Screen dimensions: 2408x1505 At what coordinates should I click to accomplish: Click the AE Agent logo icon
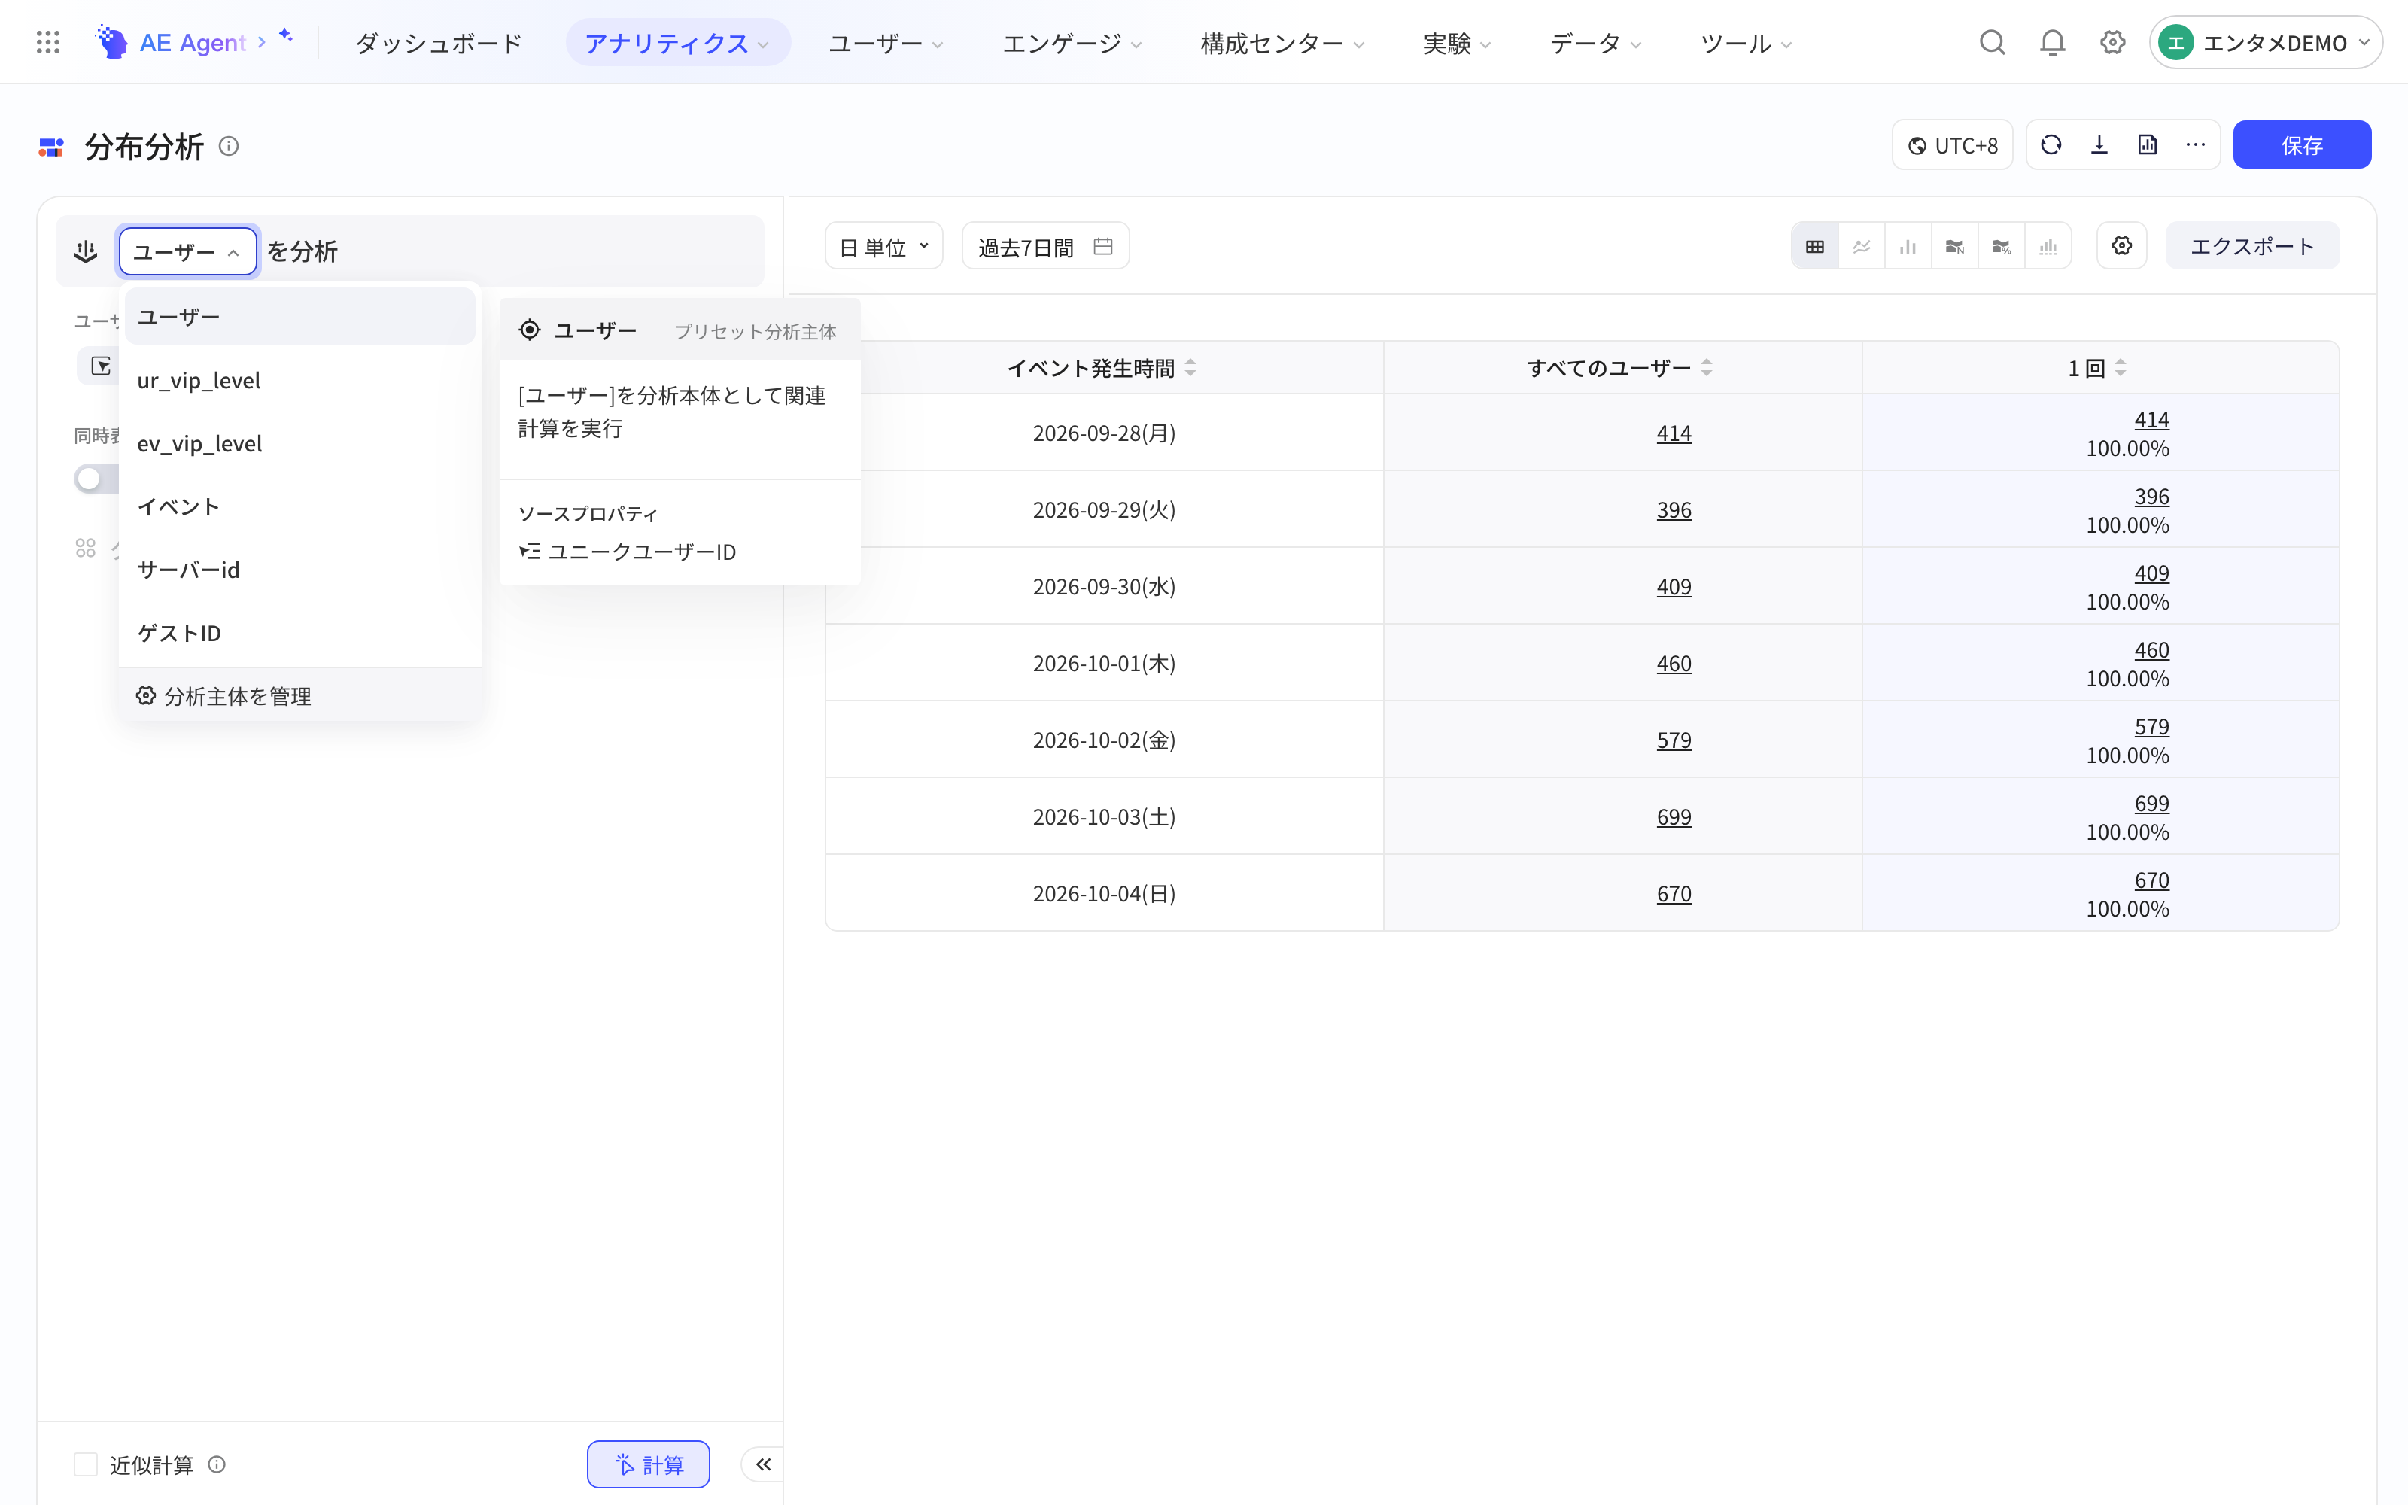click(x=111, y=43)
